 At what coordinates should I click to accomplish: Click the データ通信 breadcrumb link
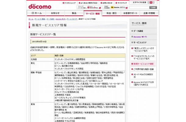[x=51, y=19]
